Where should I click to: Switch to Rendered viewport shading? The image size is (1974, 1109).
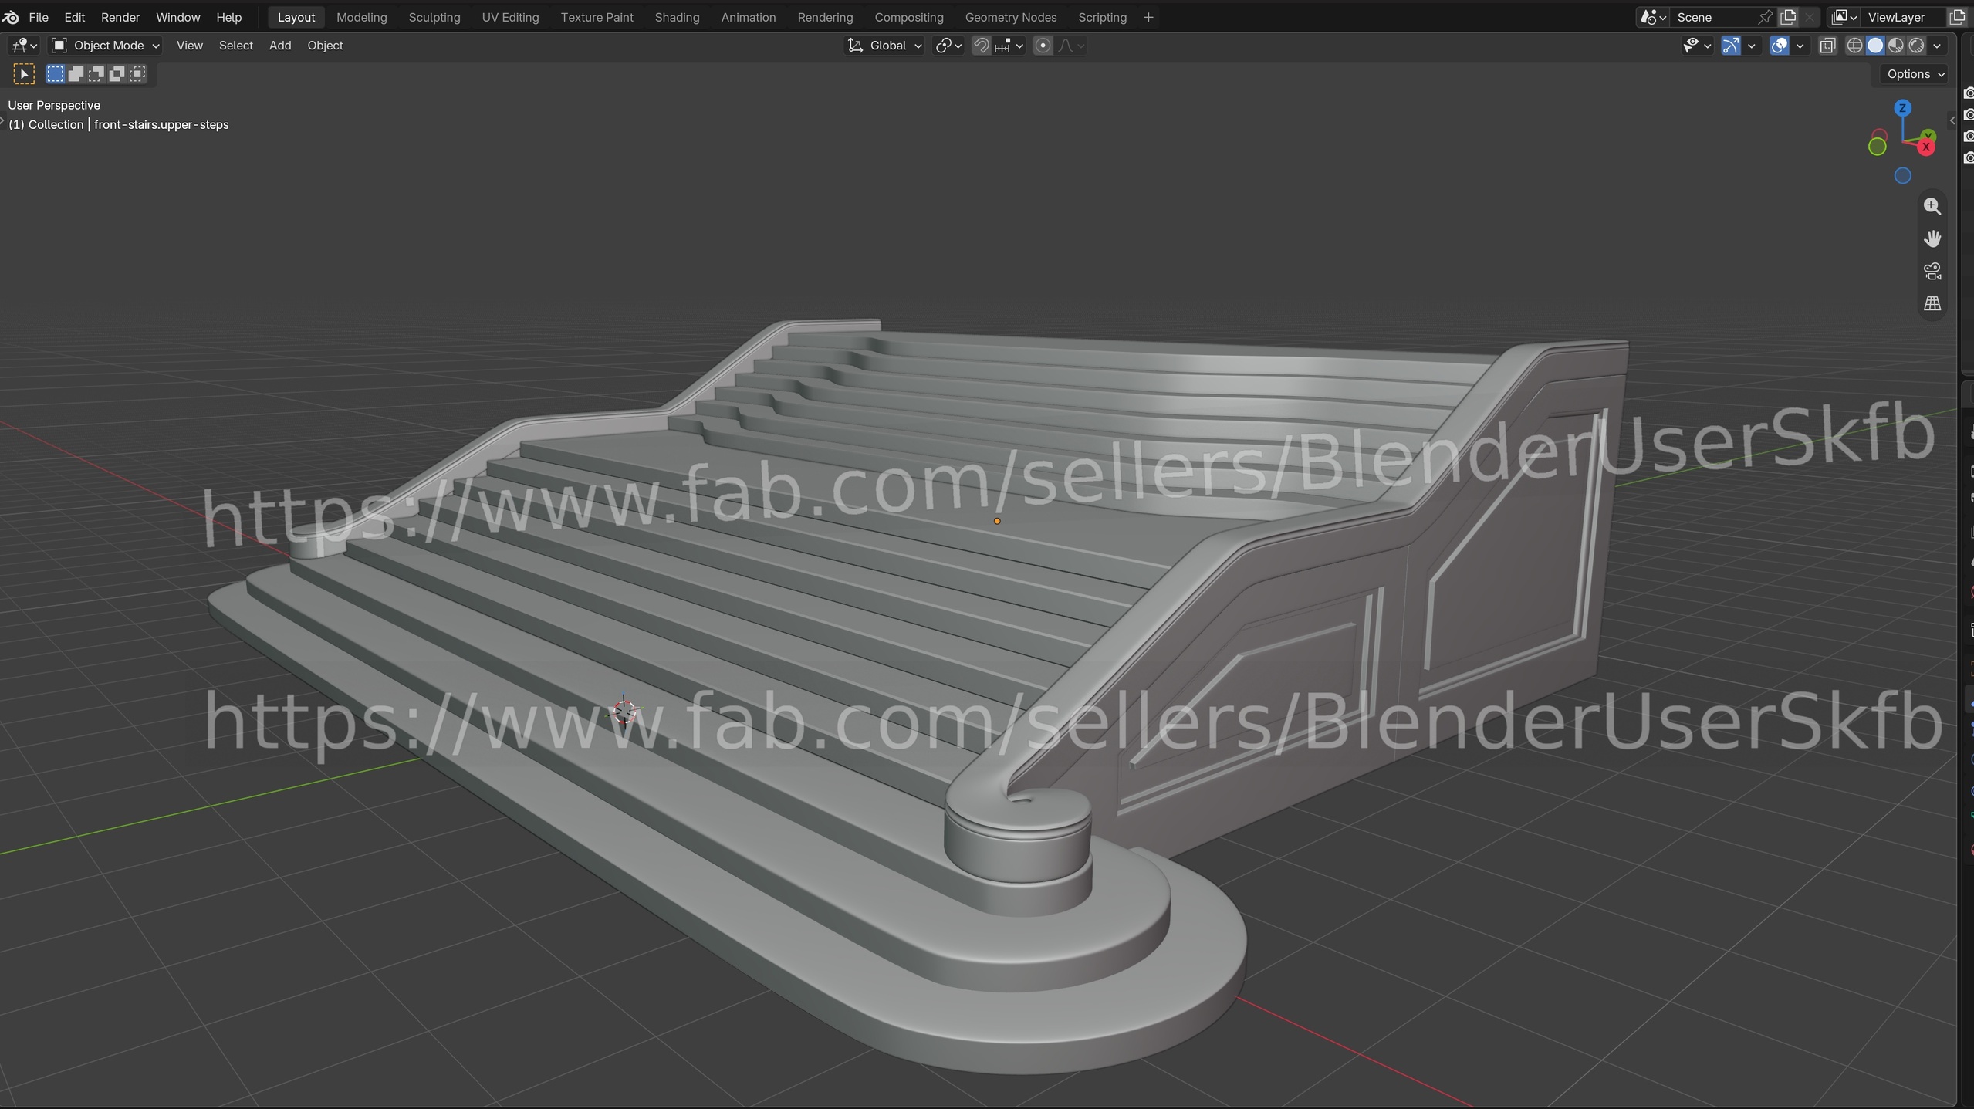1916,46
